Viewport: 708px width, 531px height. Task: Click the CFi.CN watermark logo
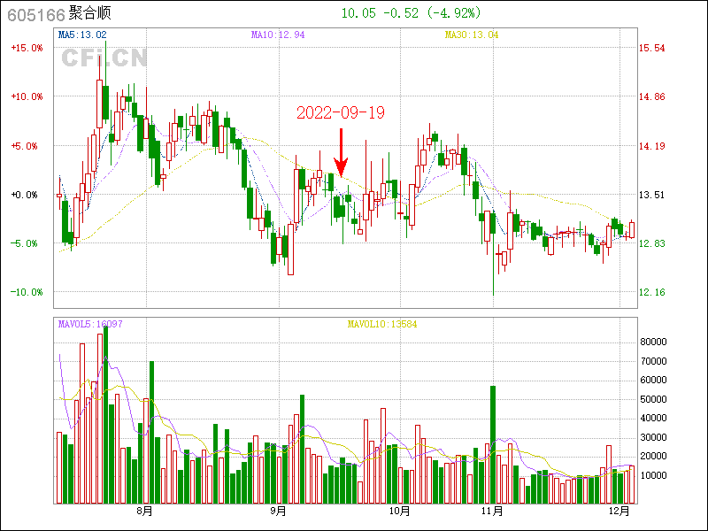pyautogui.click(x=104, y=58)
